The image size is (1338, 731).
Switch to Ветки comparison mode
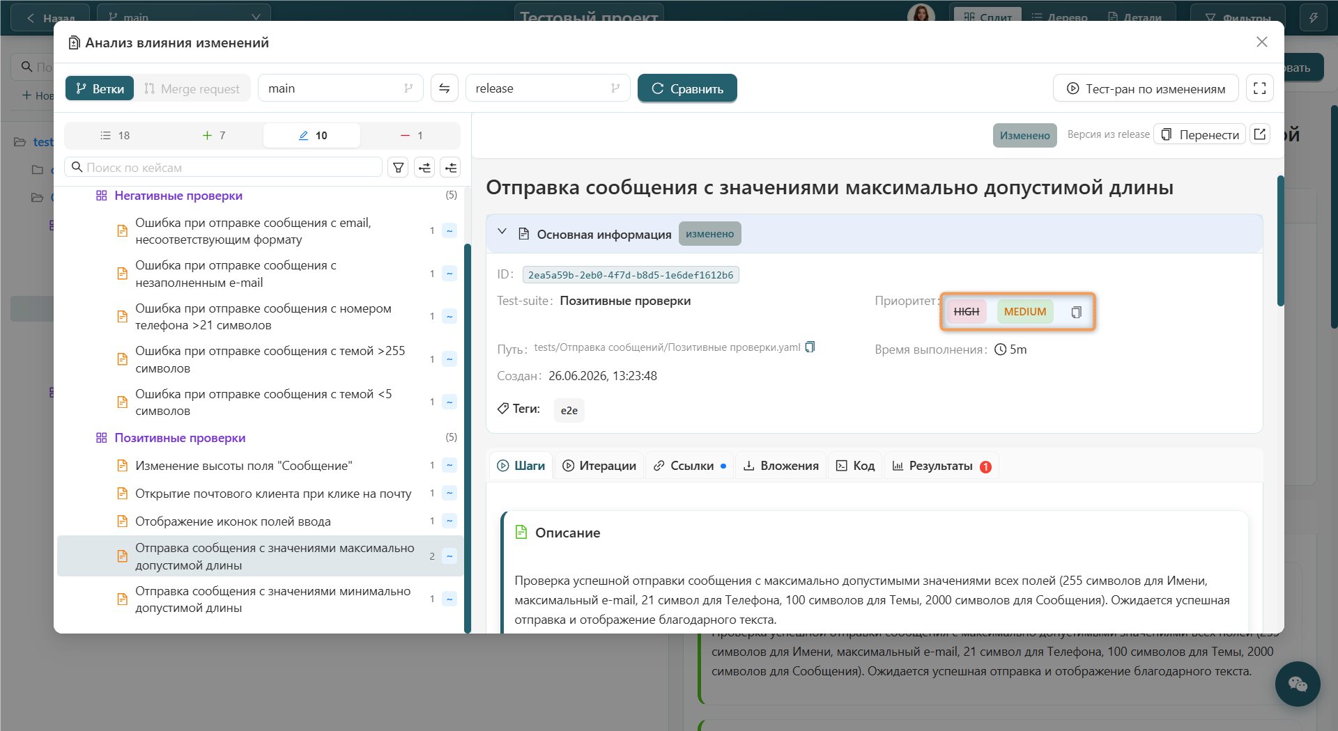100,88
